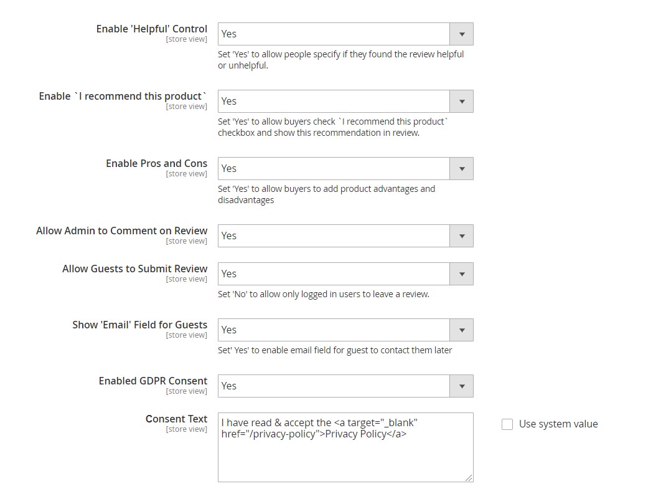Click arrow button of Allow Guests select
This screenshot has height=486, width=661.
[x=462, y=274]
